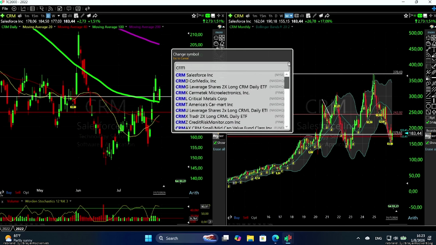Select W timeframe on left Daily chart

pyautogui.click(x=54, y=16)
